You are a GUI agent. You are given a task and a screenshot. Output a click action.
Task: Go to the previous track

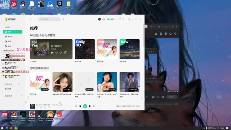click(80, 106)
